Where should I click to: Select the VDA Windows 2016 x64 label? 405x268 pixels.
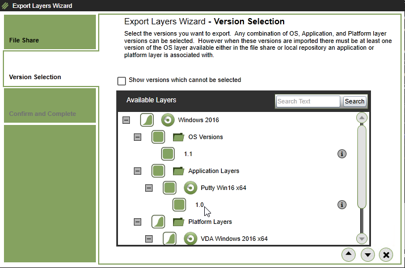pos(234,239)
